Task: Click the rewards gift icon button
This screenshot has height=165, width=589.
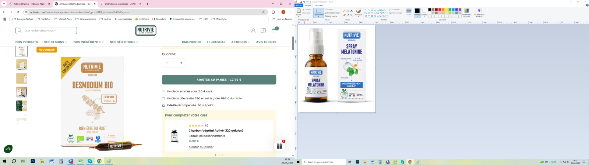Action: 280,146
